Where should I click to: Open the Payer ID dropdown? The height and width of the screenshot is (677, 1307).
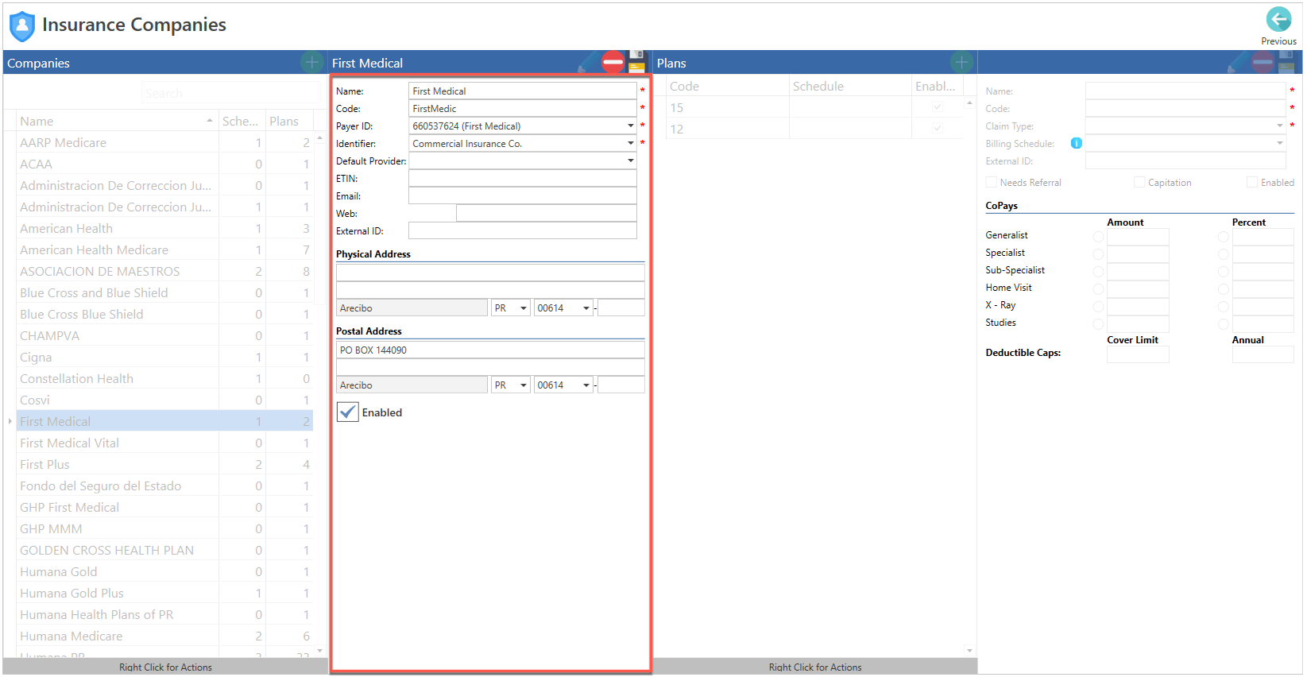click(631, 126)
